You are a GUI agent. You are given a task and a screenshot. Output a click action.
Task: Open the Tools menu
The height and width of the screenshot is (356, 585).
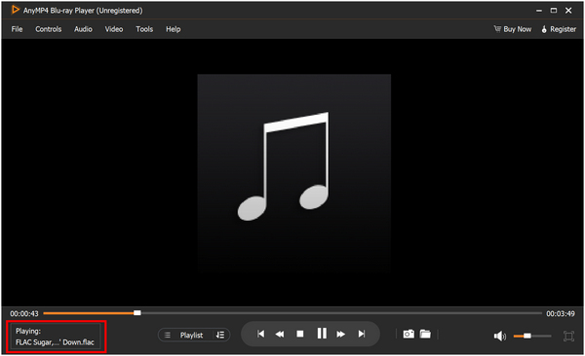144,29
